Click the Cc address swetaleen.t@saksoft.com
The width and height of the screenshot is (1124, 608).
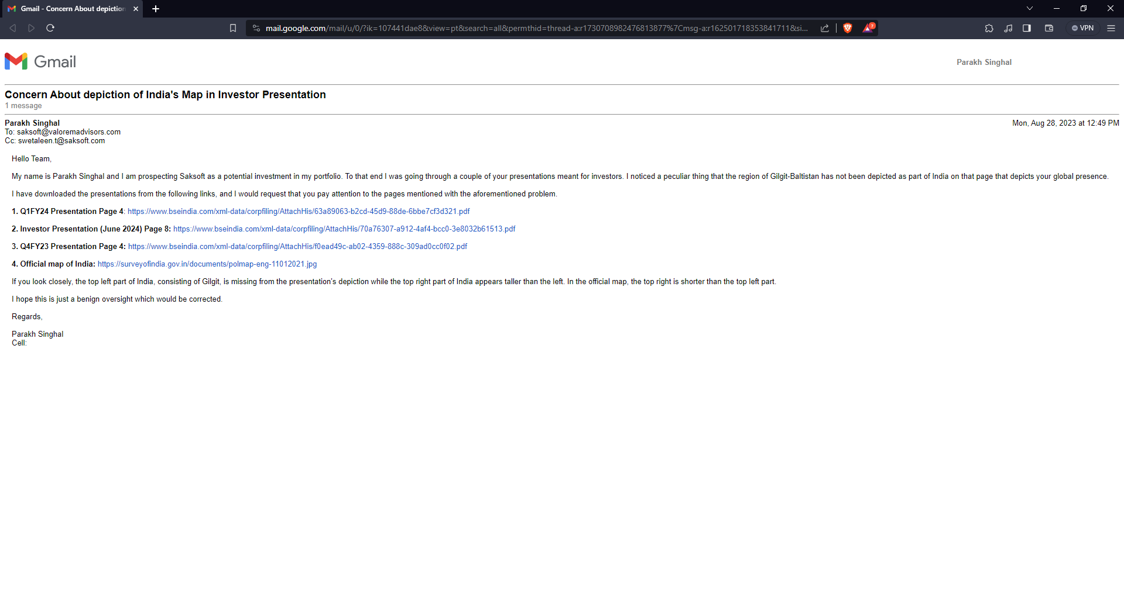click(61, 141)
